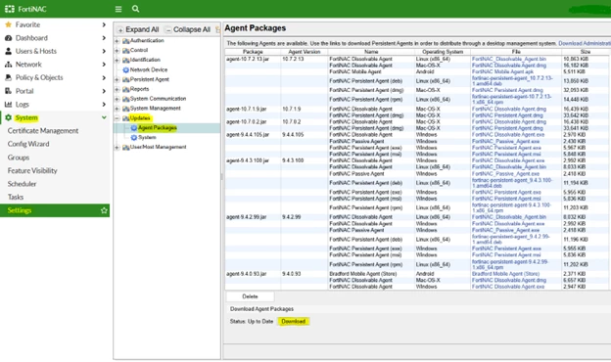
Task: Expand the Favorite menu chevron
Action: pos(104,24)
